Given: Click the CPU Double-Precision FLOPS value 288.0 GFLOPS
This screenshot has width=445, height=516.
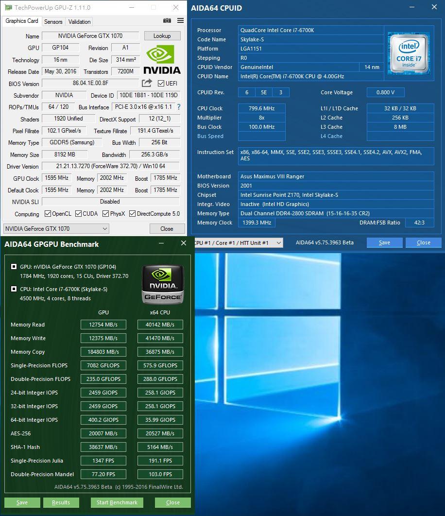Looking at the screenshot, I should [x=160, y=379].
